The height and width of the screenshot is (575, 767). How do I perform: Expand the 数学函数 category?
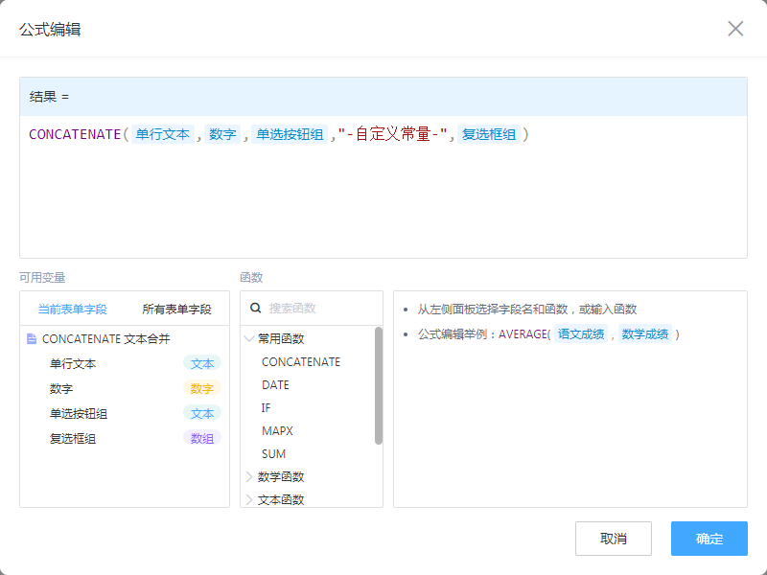click(250, 477)
